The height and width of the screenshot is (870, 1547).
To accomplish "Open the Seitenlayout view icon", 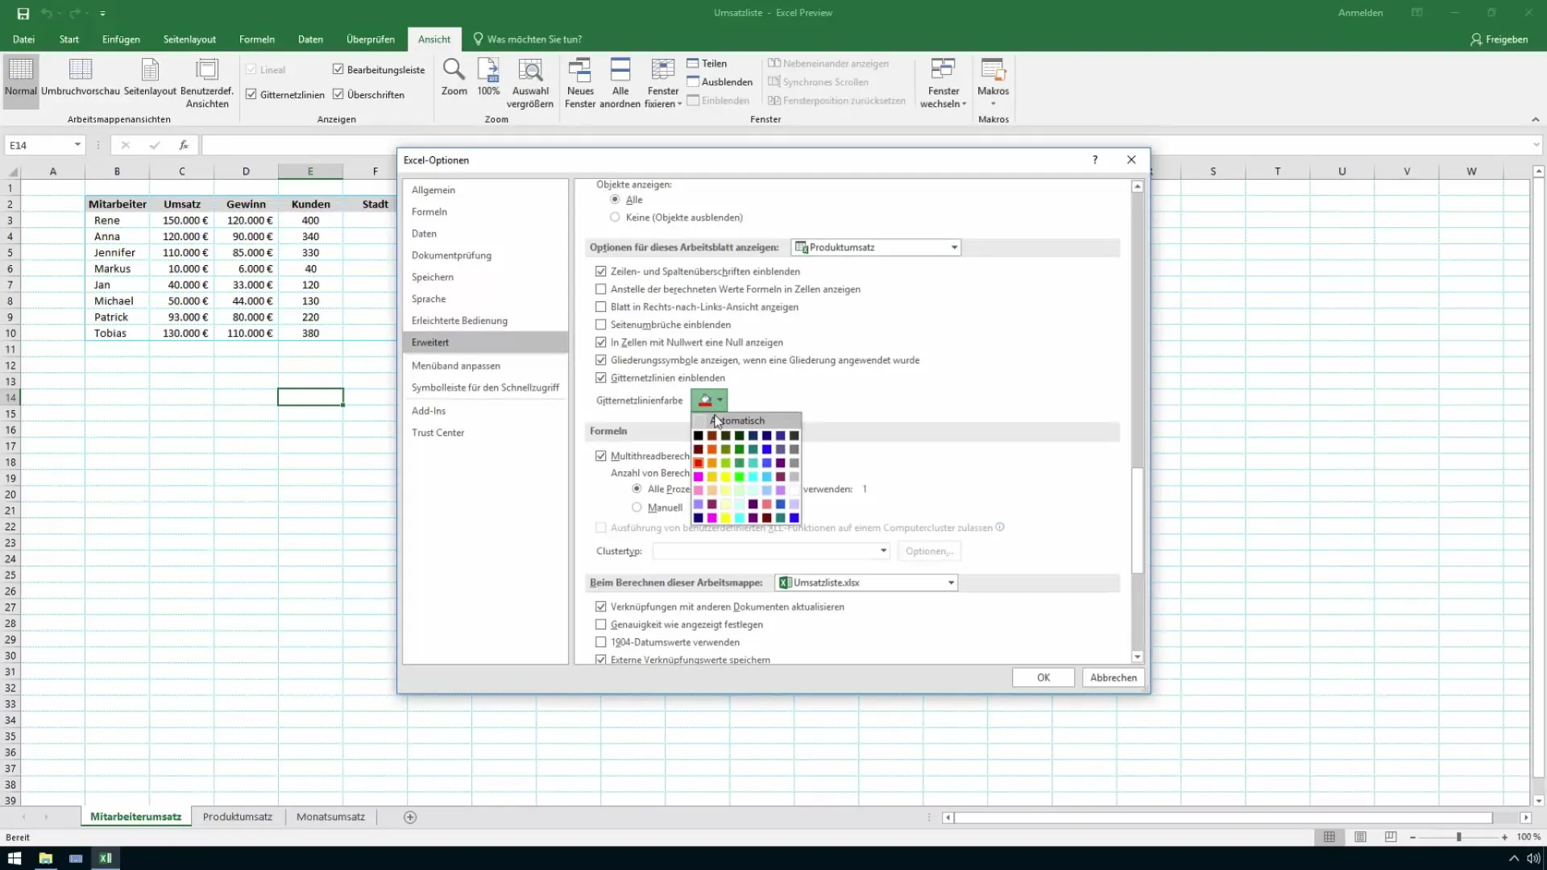I will [x=150, y=71].
